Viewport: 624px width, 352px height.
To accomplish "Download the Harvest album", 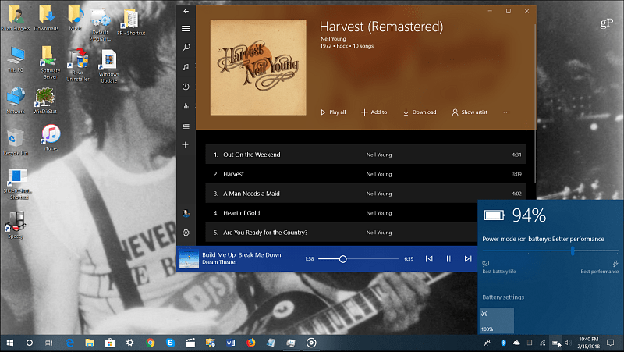I will (x=420, y=112).
